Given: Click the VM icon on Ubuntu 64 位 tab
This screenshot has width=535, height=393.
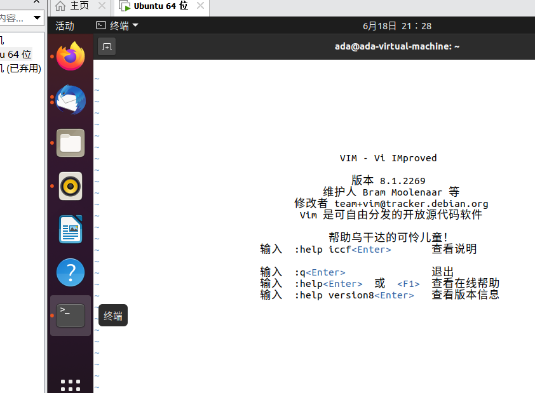Looking at the screenshot, I should pyautogui.click(x=125, y=6).
